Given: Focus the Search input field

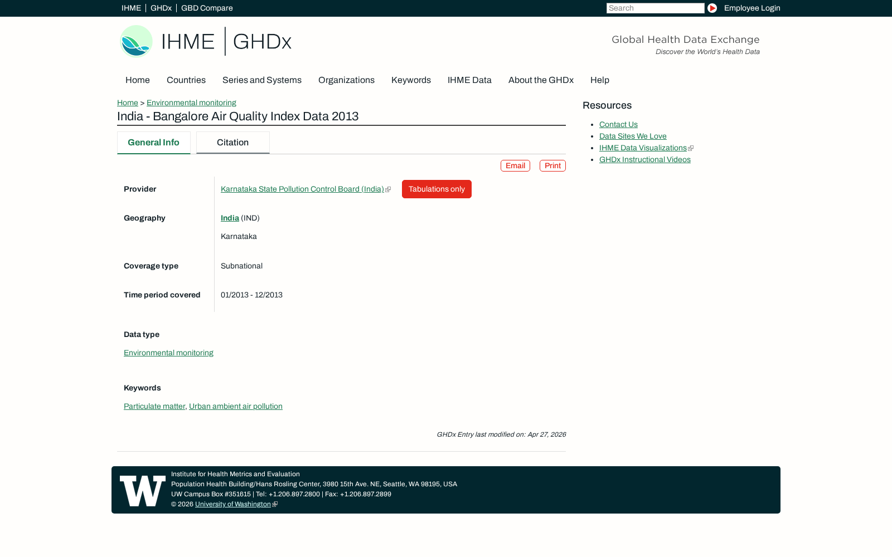Looking at the screenshot, I should 655,8.
